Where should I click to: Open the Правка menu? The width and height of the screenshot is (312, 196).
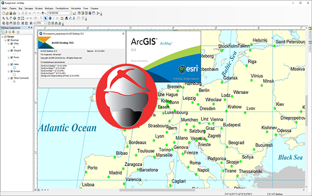[13, 8]
